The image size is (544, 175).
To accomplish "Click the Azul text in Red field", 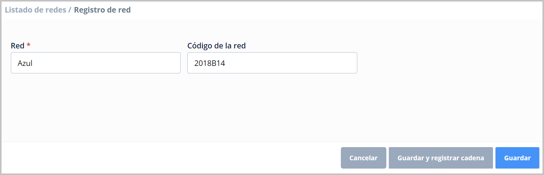I will click(25, 63).
